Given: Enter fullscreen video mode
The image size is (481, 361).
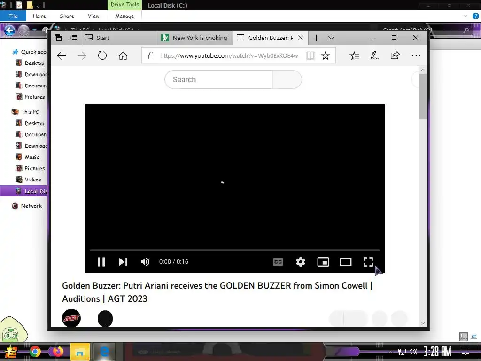Looking at the screenshot, I should 368,262.
